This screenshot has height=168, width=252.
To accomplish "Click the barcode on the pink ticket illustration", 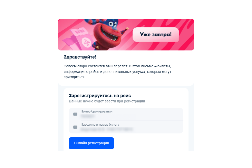I will tap(80, 31).
